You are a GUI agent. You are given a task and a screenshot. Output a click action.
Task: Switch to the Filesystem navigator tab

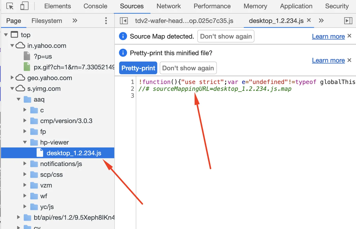tap(47, 21)
